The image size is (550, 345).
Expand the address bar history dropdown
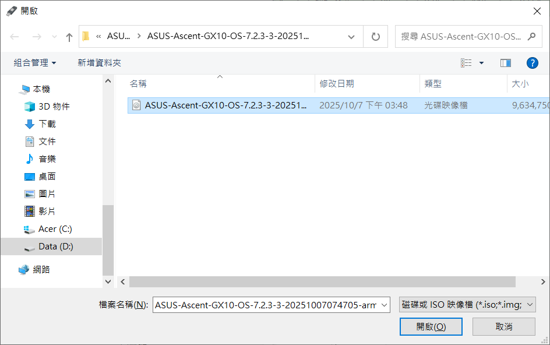click(351, 37)
